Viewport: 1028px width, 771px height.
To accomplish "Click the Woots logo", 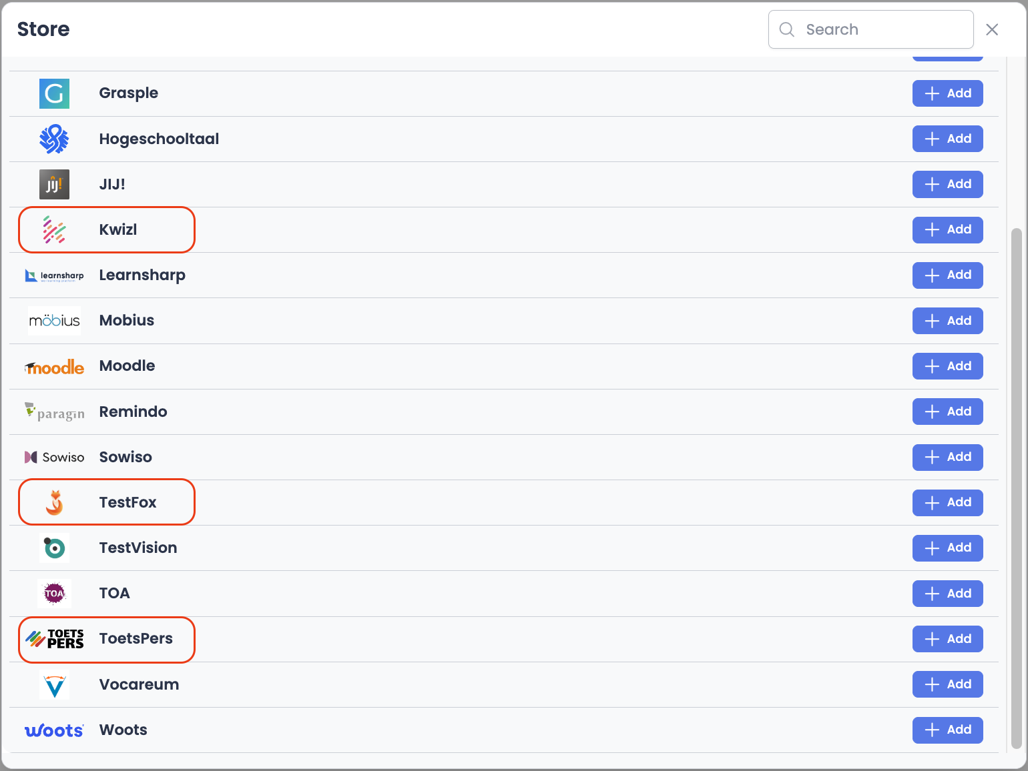I will tap(54, 730).
